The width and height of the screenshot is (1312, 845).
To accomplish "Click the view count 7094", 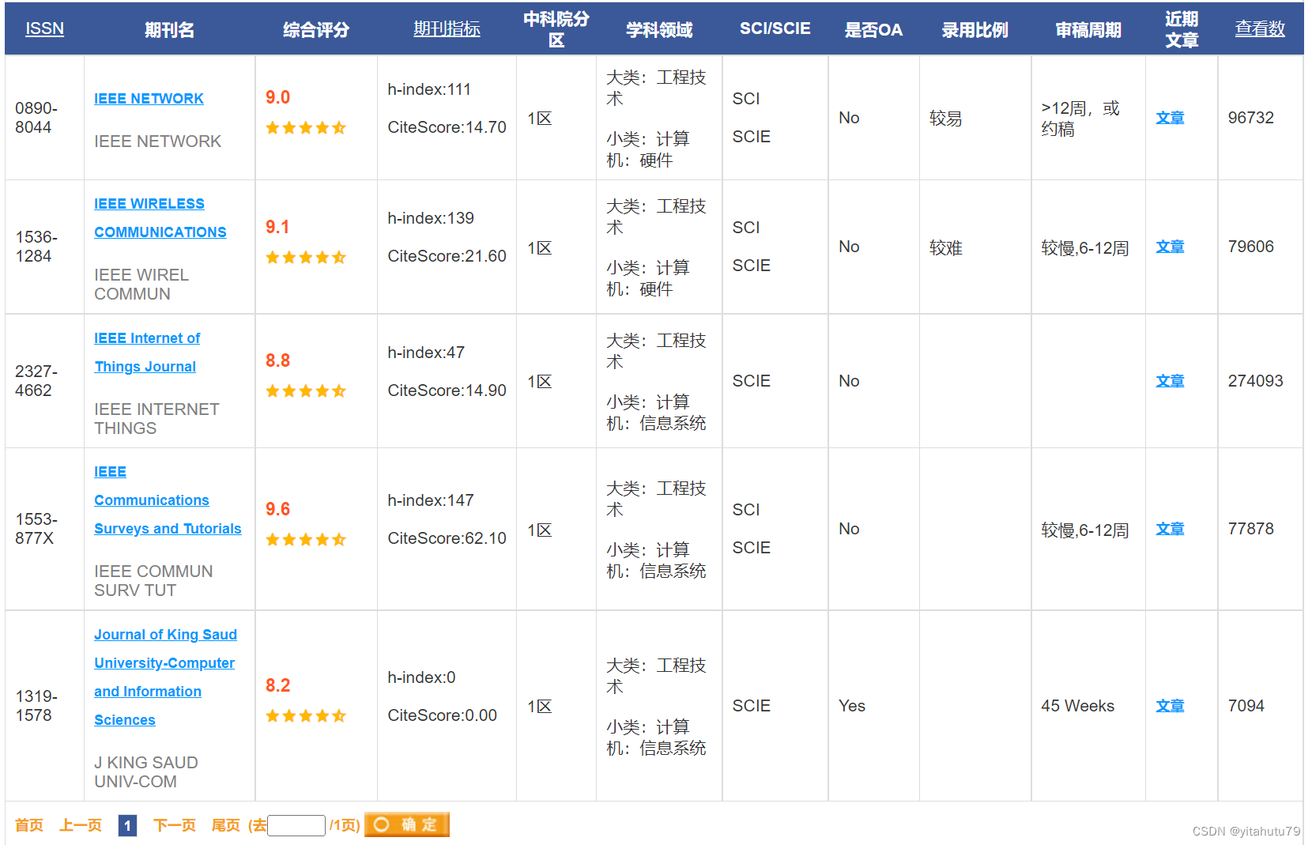I will click(x=1246, y=706).
